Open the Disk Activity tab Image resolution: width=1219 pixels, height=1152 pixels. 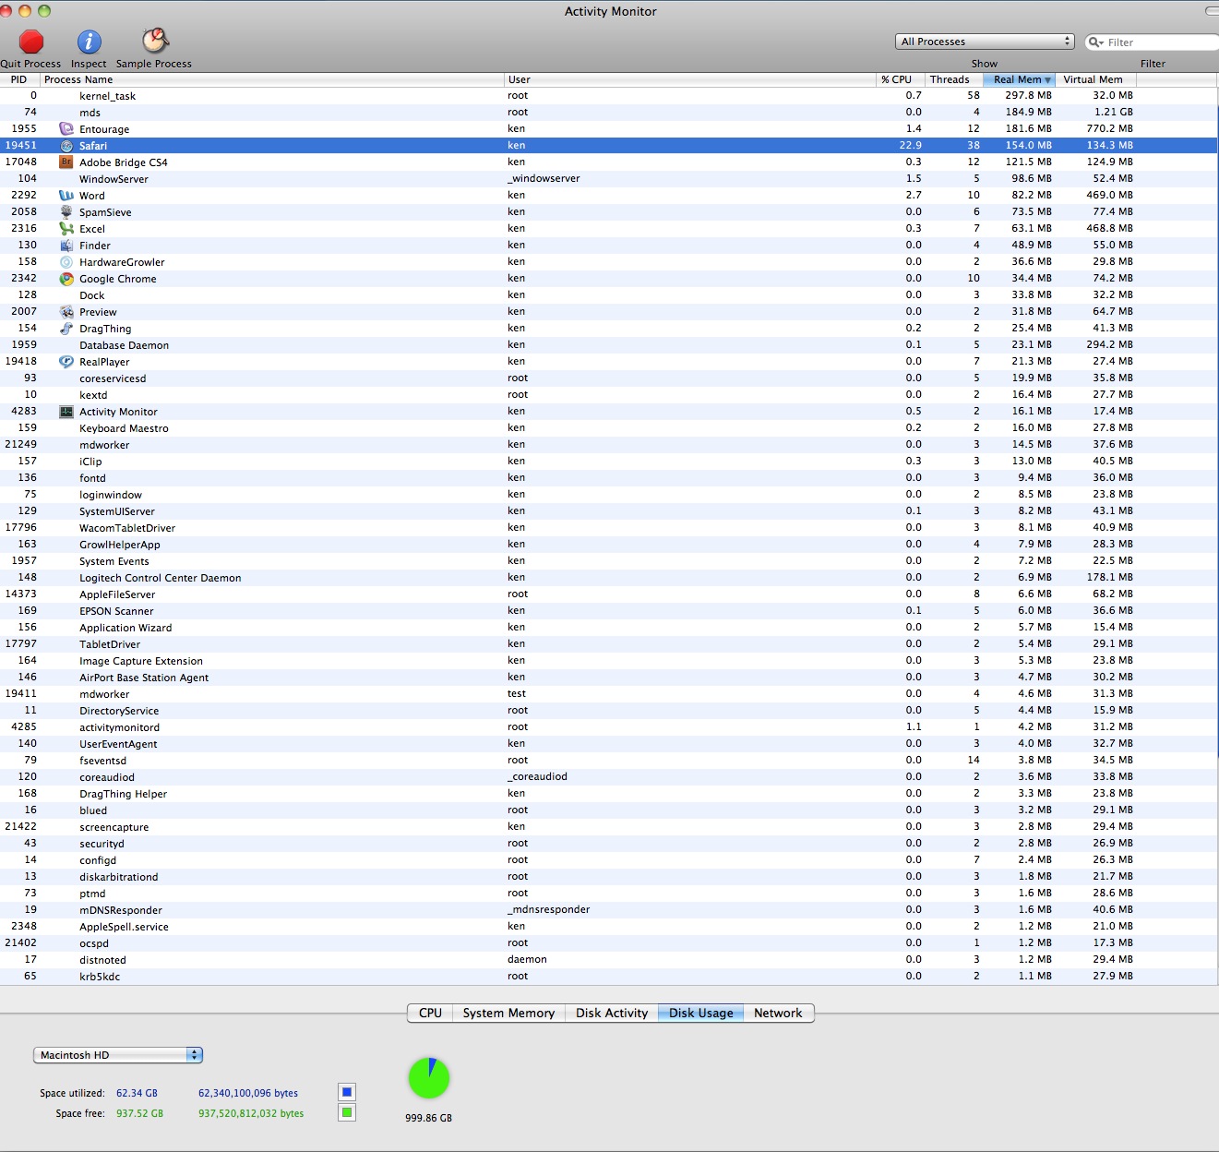pyautogui.click(x=612, y=1013)
